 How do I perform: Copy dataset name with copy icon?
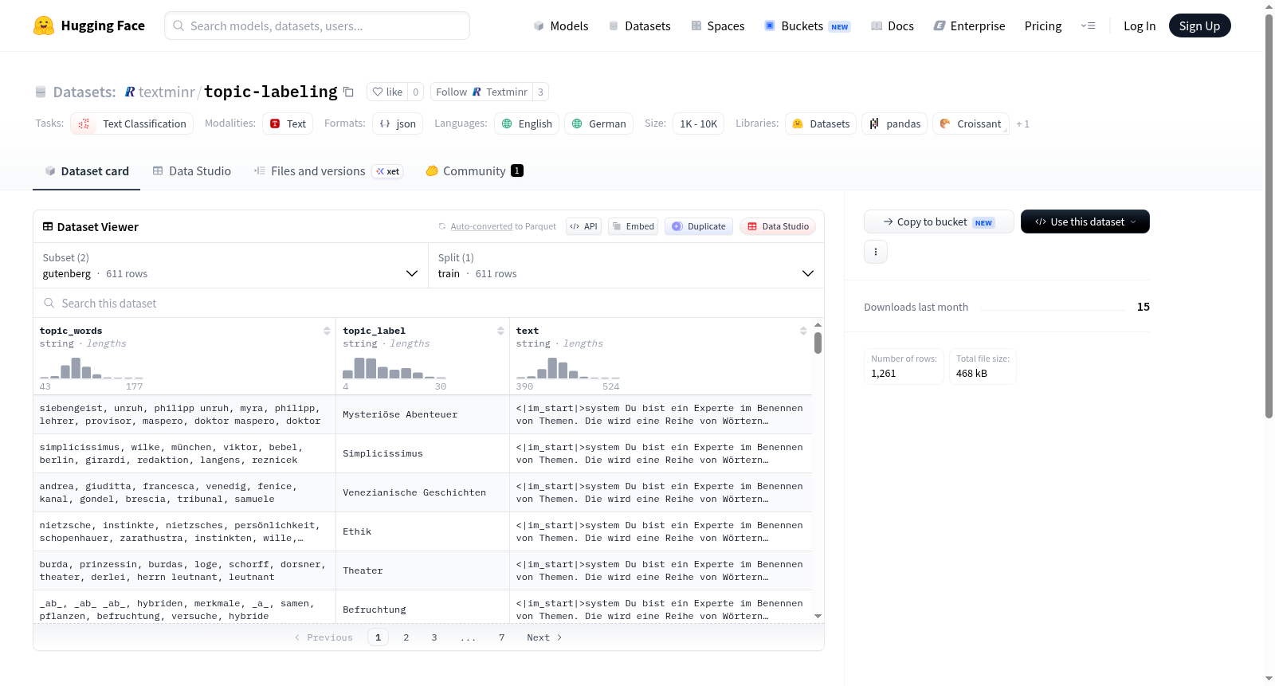point(348,92)
